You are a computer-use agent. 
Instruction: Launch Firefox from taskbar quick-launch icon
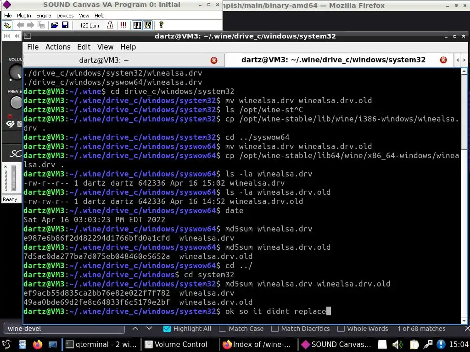point(38,345)
